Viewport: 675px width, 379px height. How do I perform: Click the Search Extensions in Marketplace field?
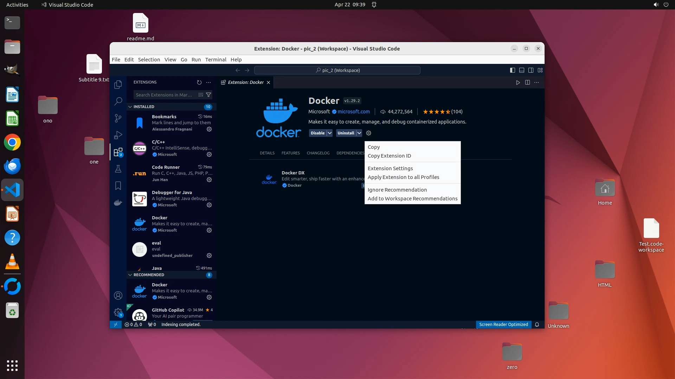[164, 95]
